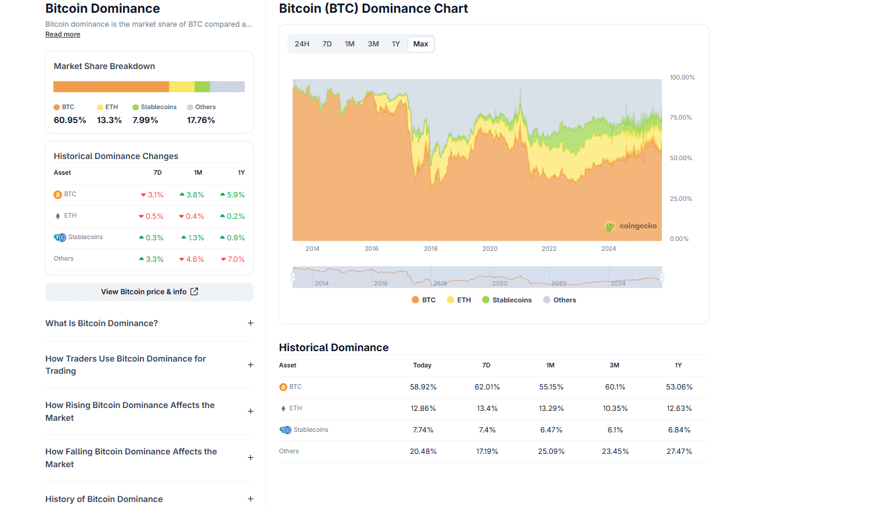Toggle the ETH series in the chart legend
This screenshot has width=879, height=509.
459,299
